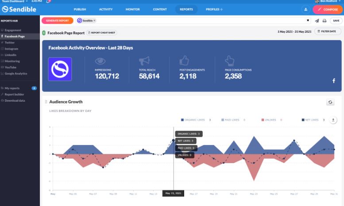The height and width of the screenshot is (206, 344).
Task: Open Twitter report in sidebar
Action: [10, 42]
